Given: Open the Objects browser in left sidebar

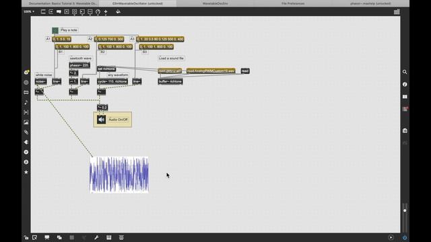Looking at the screenshot, I should pyautogui.click(x=26, y=72).
